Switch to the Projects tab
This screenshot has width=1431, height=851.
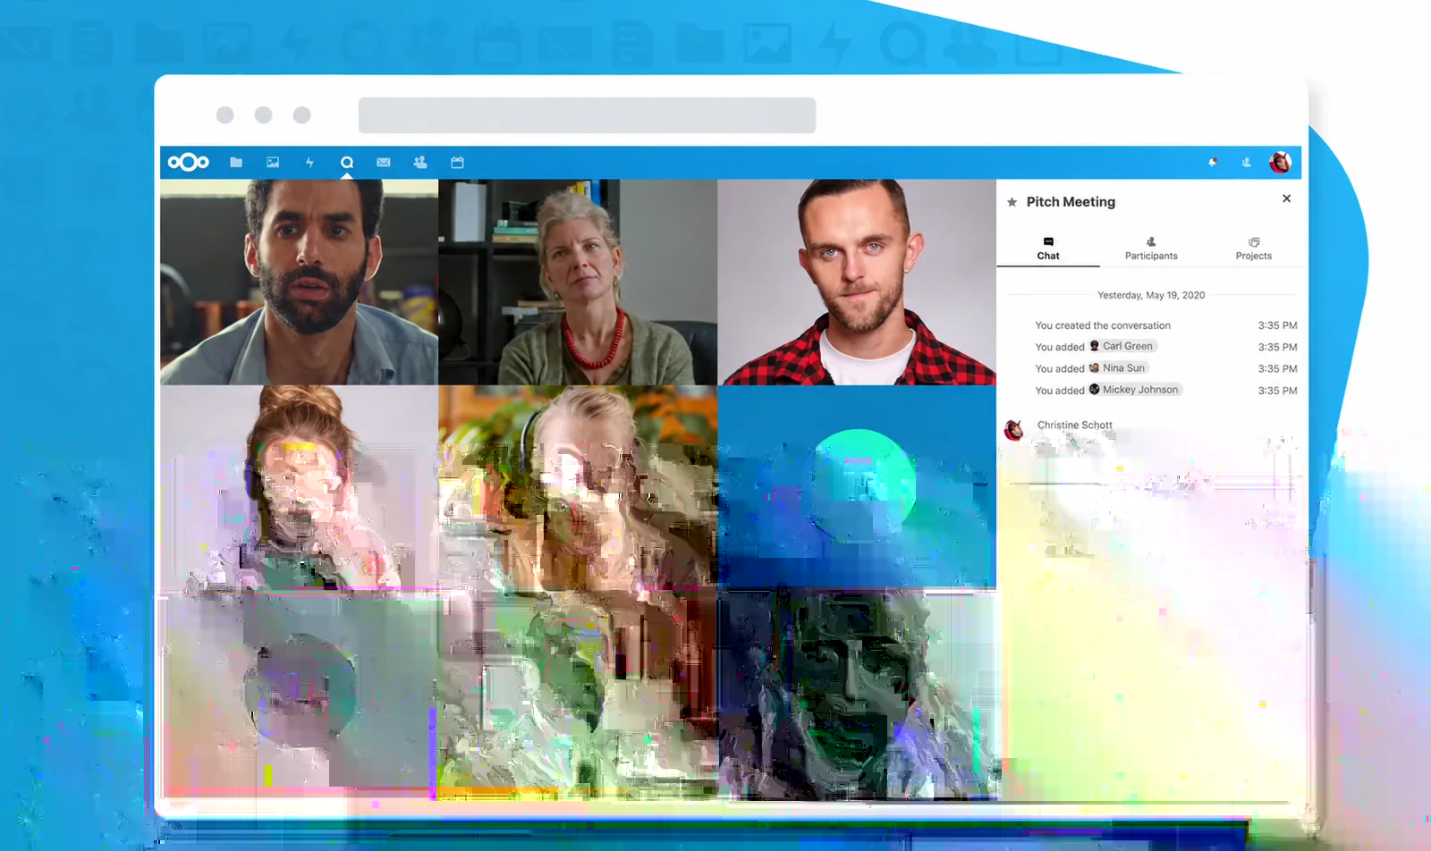(1253, 249)
